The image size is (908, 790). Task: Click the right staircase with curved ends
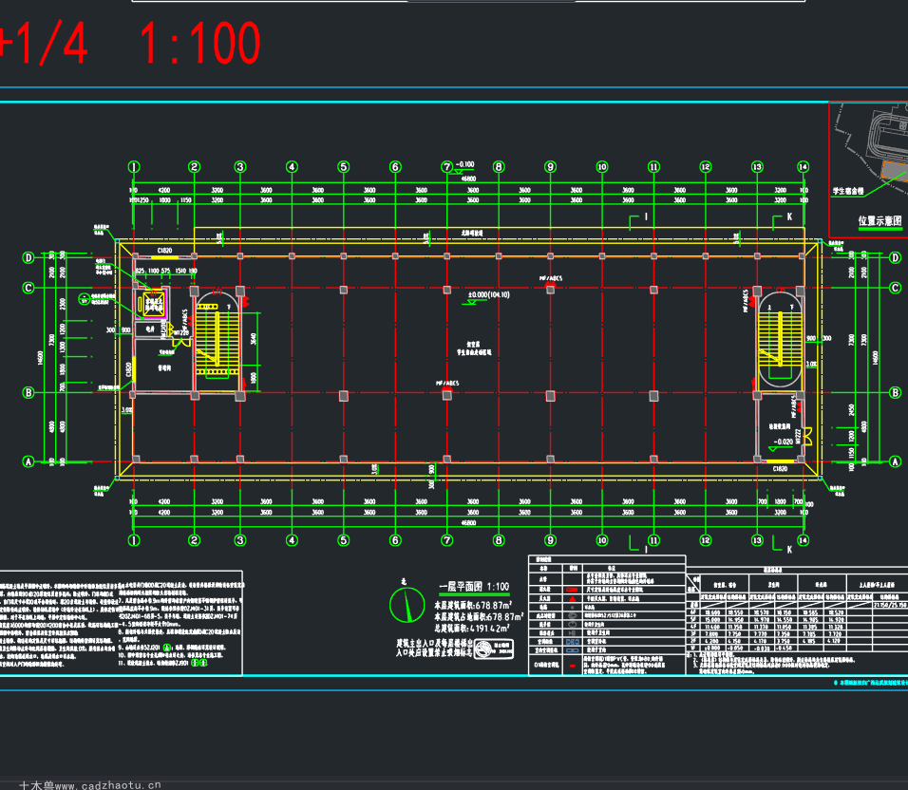[780, 340]
